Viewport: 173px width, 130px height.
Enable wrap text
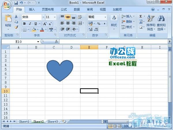[x=80, y=17]
